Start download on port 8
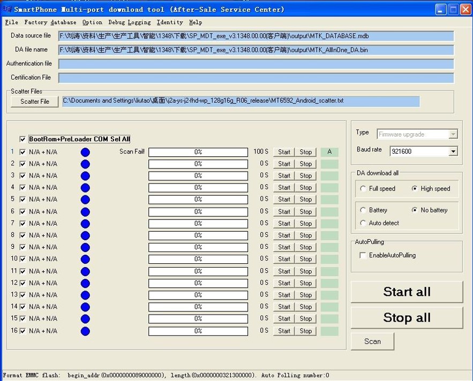The image size is (473, 381). pos(284,235)
